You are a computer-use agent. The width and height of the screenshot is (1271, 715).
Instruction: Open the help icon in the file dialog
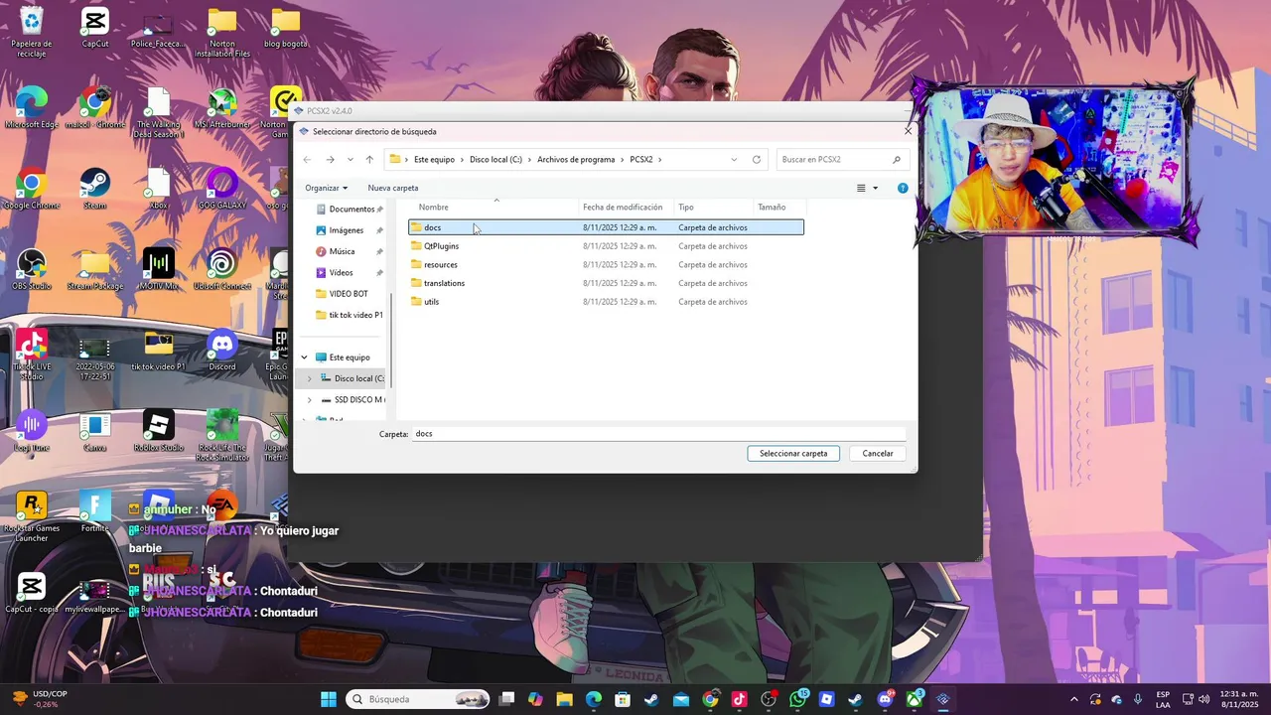coord(903,188)
